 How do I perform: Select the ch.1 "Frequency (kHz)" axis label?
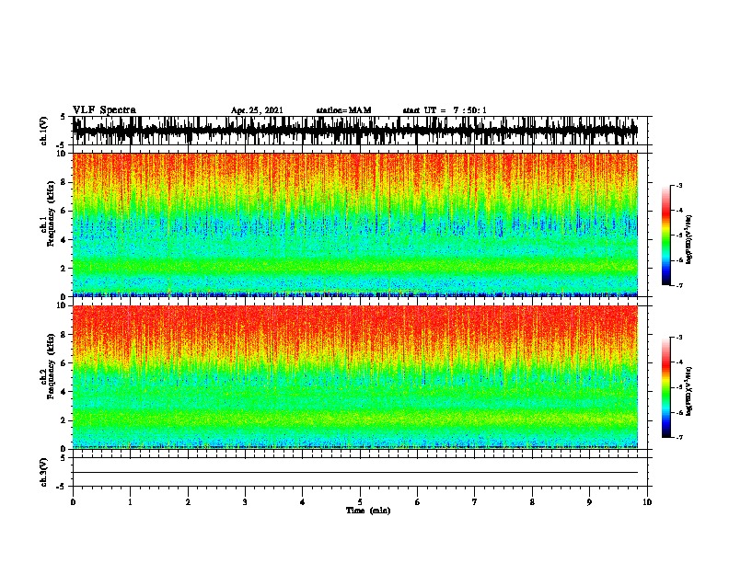(x=51, y=213)
